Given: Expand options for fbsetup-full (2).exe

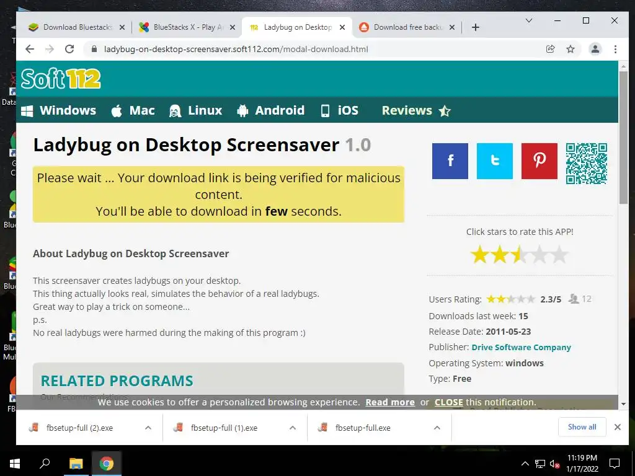Looking at the screenshot, I should pos(148,428).
